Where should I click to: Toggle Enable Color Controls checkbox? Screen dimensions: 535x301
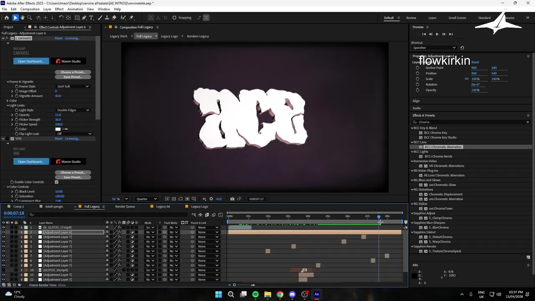56,182
